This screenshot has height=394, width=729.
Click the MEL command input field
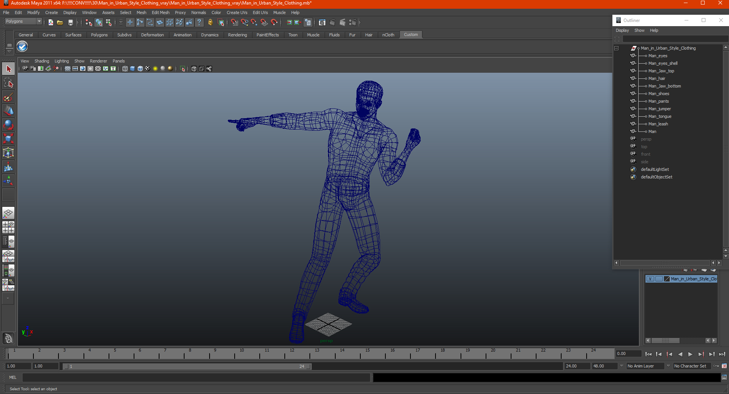196,377
